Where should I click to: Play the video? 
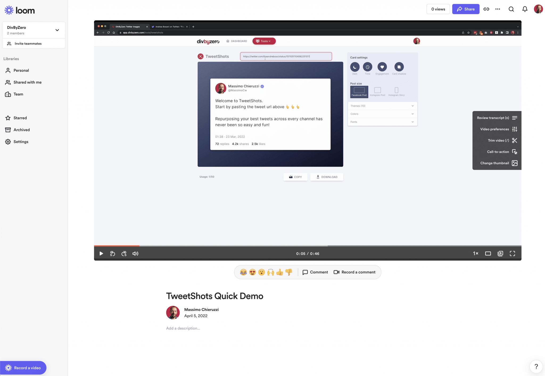pyautogui.click(x=101, y=254)
